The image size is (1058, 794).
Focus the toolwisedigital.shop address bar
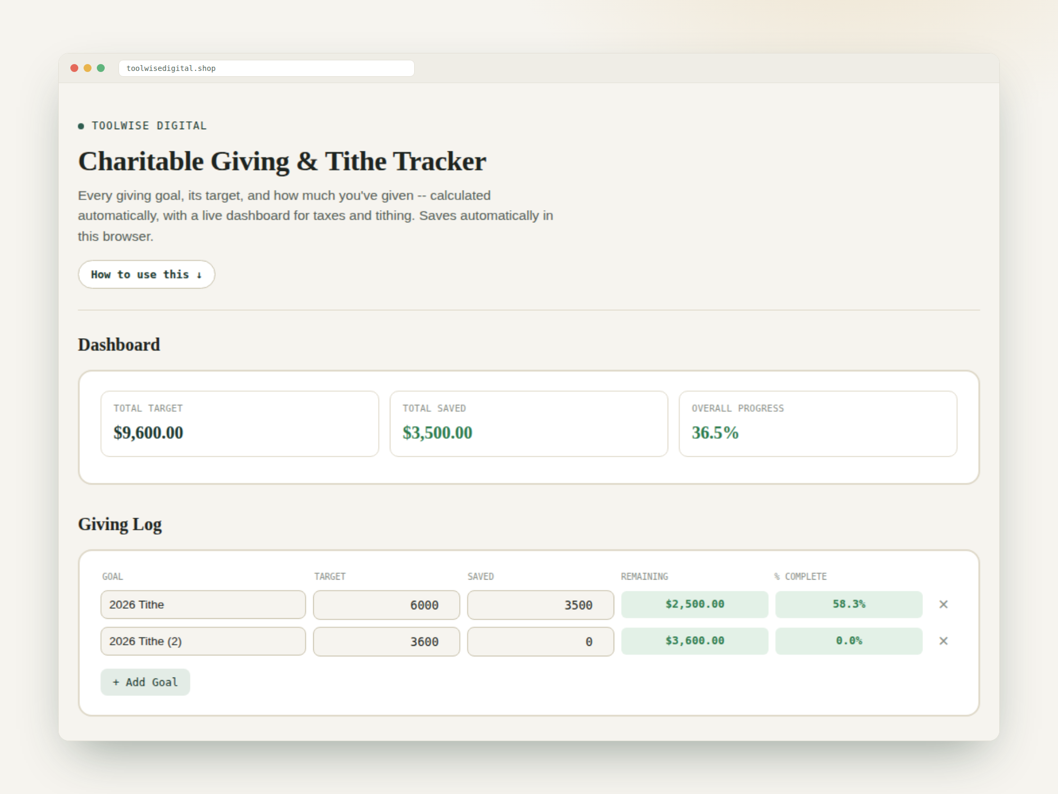267,68
